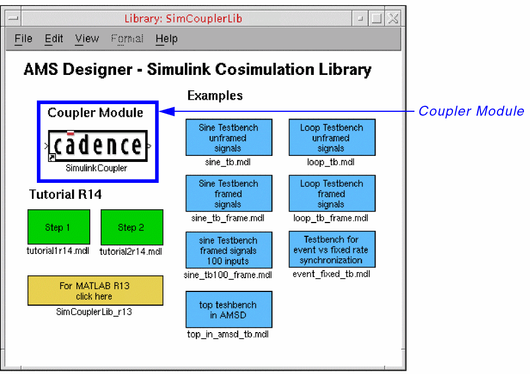Image resolution: width=530 pixels, height=374 pixels.
Task: Click the tutorial1r14.mdl label
Action: pyautogui.click(x=58, y=251)
